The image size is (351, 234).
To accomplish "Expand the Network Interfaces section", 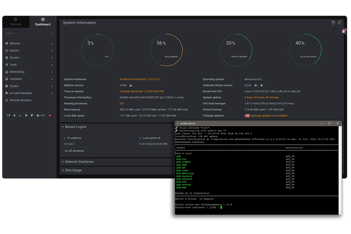I will pos(78,162).
